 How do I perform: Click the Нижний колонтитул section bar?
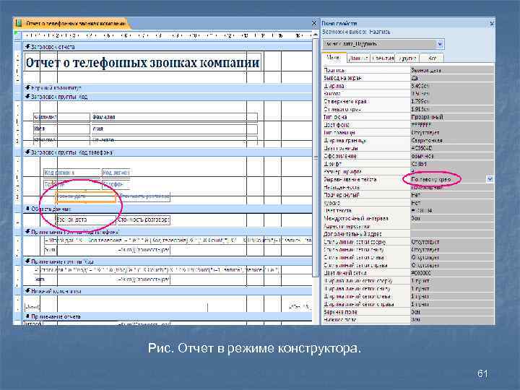(168, 291)
